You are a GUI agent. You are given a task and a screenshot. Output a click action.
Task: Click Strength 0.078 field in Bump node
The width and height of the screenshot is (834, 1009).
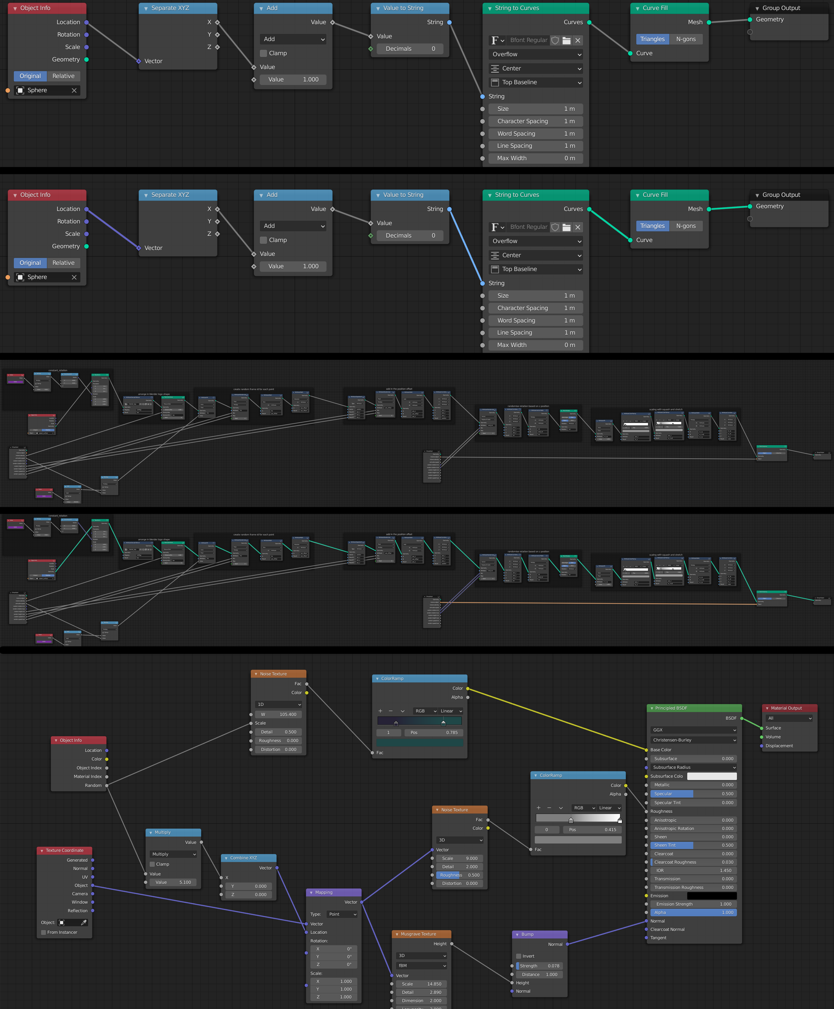[540, 966]
